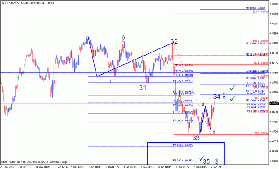Select the wave label 33
279x169 pixels.
196,138
